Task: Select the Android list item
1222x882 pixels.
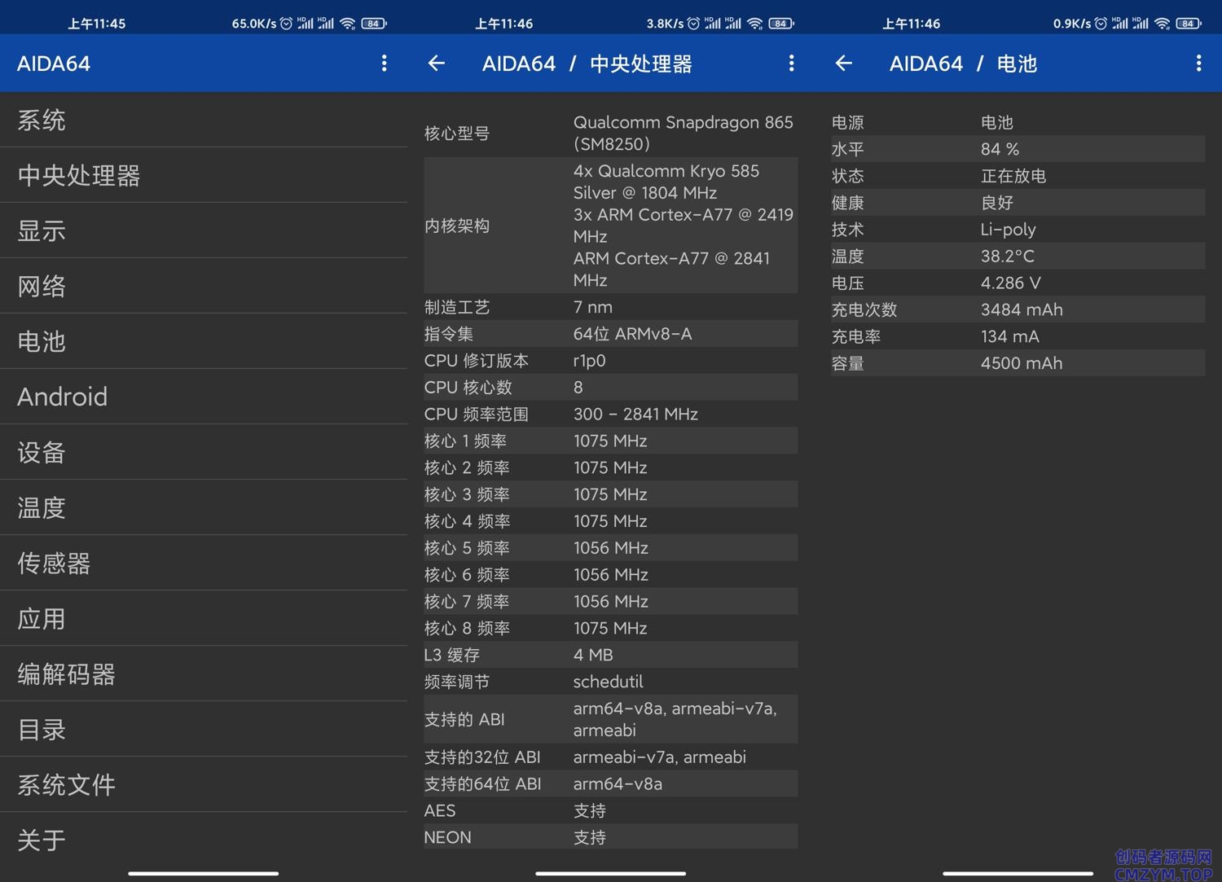Action: pos(204,397)
